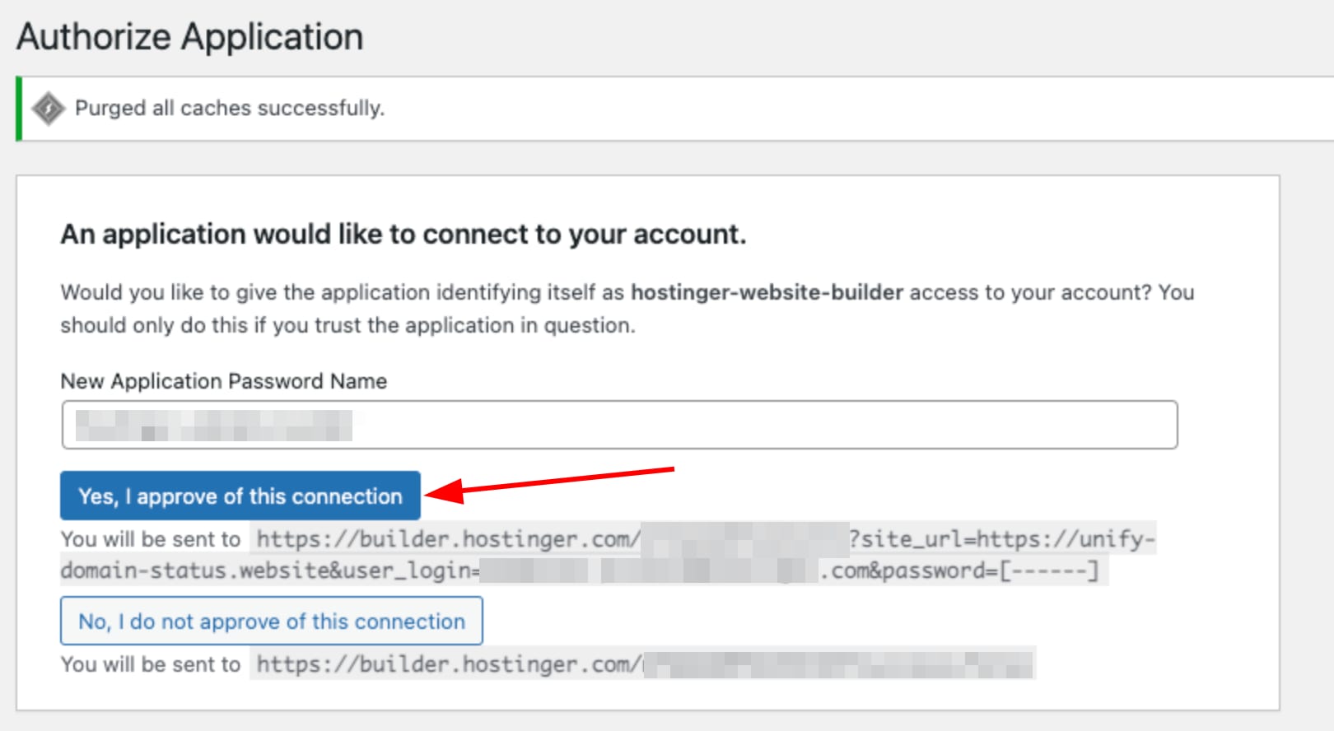Screen dimensions: 1334x731
Task: Click the 'Authorize Application' page heading
Action: pyautogui.click(x=190, y=37)
